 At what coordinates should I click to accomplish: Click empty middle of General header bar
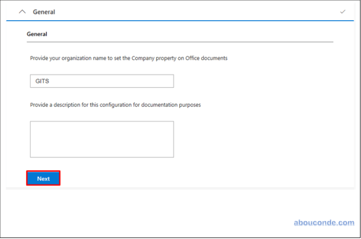192,12
